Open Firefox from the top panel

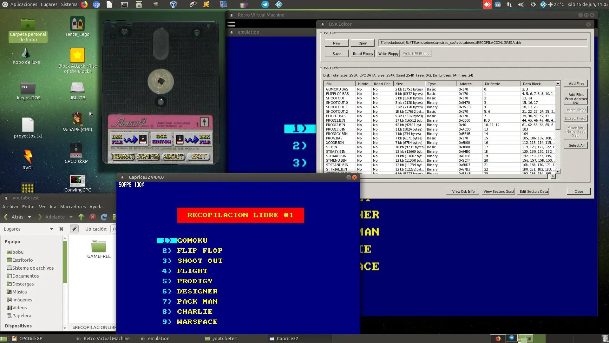pyautogui.click(x=84, y=4)
